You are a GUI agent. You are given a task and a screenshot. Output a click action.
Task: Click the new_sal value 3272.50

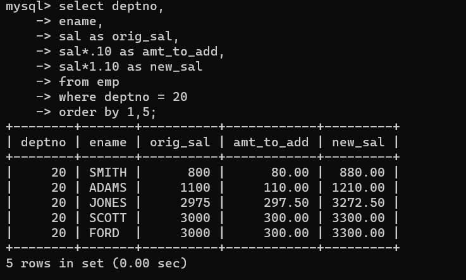tap(358, 203)
